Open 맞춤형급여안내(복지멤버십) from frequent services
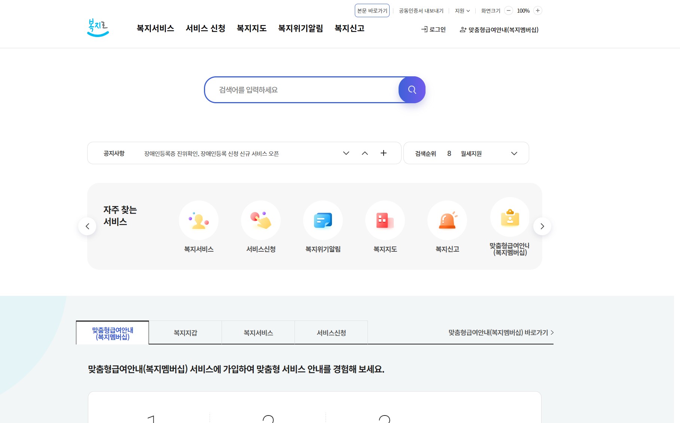Screen dimensions: 680x423 coord(509,217)
